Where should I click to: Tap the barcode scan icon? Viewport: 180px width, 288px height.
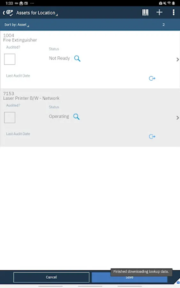[x=145, y=12]
